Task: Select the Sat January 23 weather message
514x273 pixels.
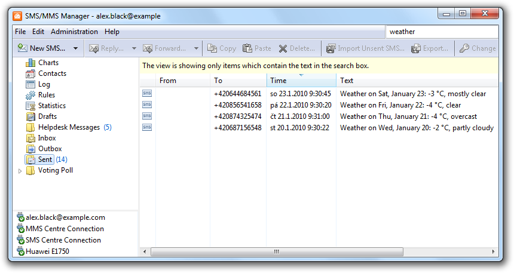Action: click(x=416, y=94)
